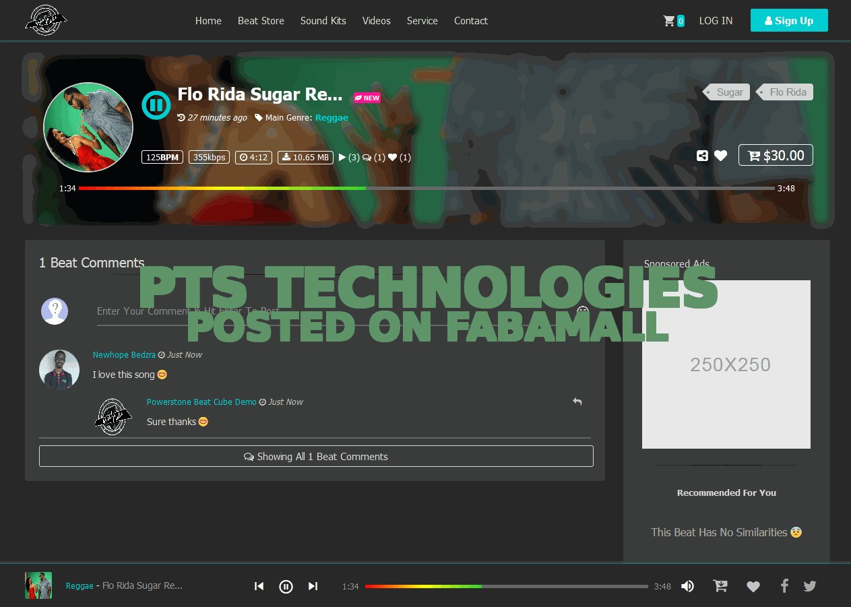Click the 27 minutes ago timestamp
Viewport: 851px width, 607px height.
click(x=217, y=118)
